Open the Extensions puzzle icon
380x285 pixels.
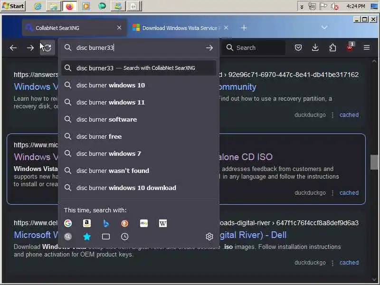(332, 47)
